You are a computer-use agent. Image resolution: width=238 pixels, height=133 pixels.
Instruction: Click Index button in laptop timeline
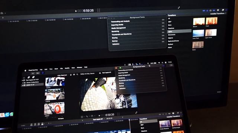tap(23, 126)
